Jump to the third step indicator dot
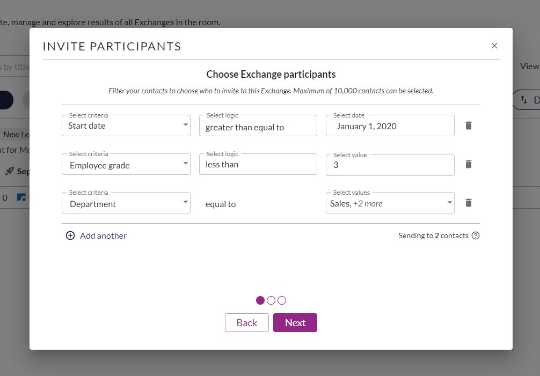This screenshot has width=540, height=376. pyautogui.click(x=282, y=300)
